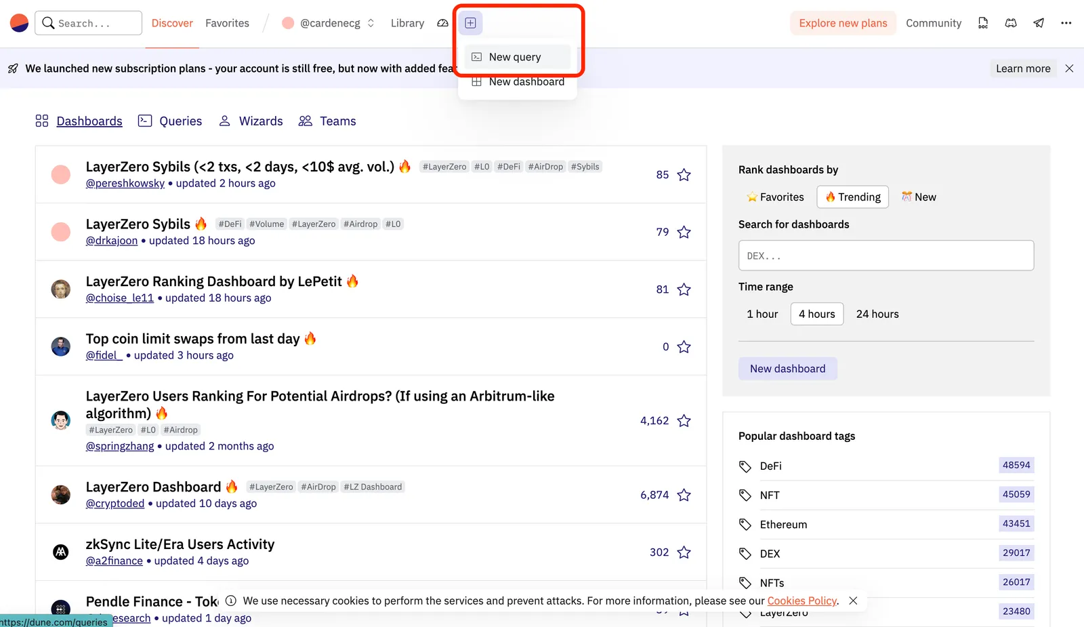Rank dashboards by New
Viewport: 1084px width, 627px height.
919,197
